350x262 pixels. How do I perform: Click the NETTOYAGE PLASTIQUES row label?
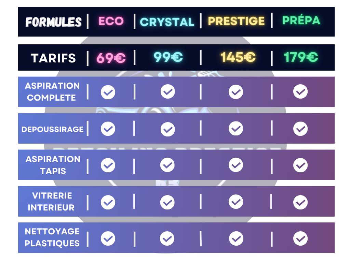pyautogui.click(x=52, y=237)
